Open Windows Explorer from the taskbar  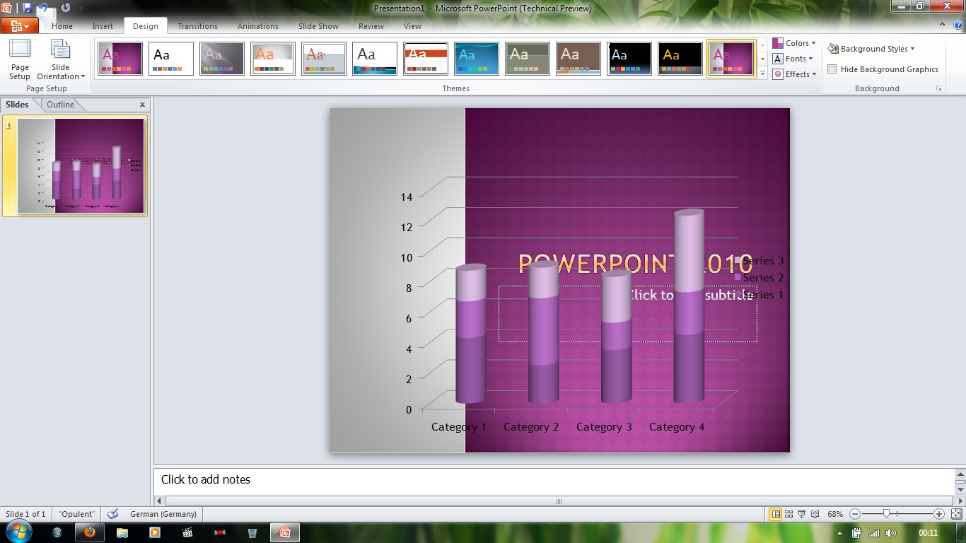(x=122, y=532)
